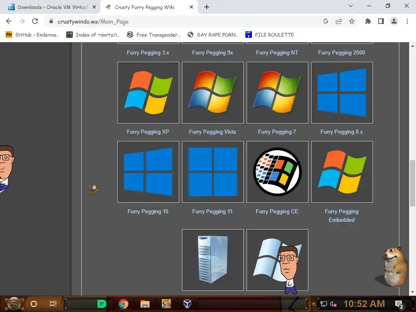The height and width of the screenshot is (312, 416).
Task: View site info via the lock icon
Action: coord(51,21)
